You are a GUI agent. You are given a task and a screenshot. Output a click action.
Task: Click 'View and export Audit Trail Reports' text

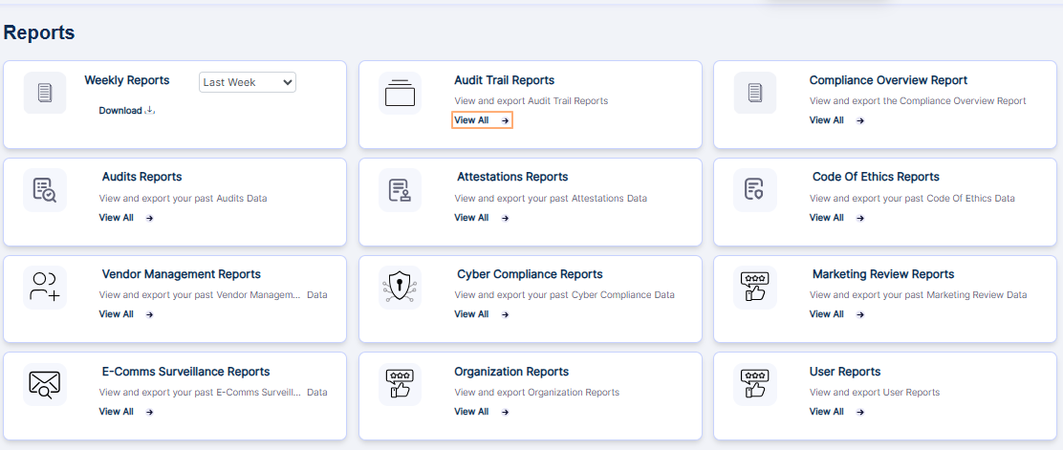pos(531,101)
